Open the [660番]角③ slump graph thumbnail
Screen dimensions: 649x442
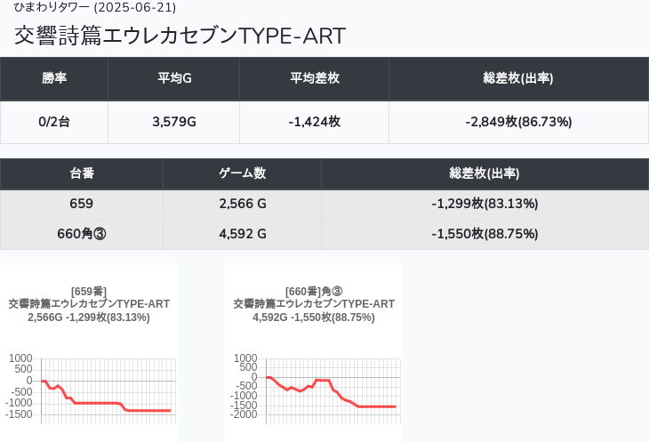pyautogui.click(x=314, y=353)
